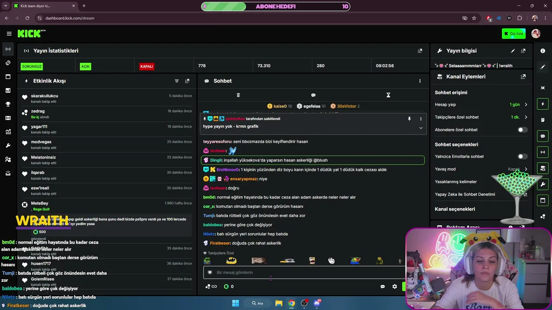The height and width of the screenshot is (310, 552).
Task: Click the chat identity bubble icon near gear
Action: click(383, 286)
